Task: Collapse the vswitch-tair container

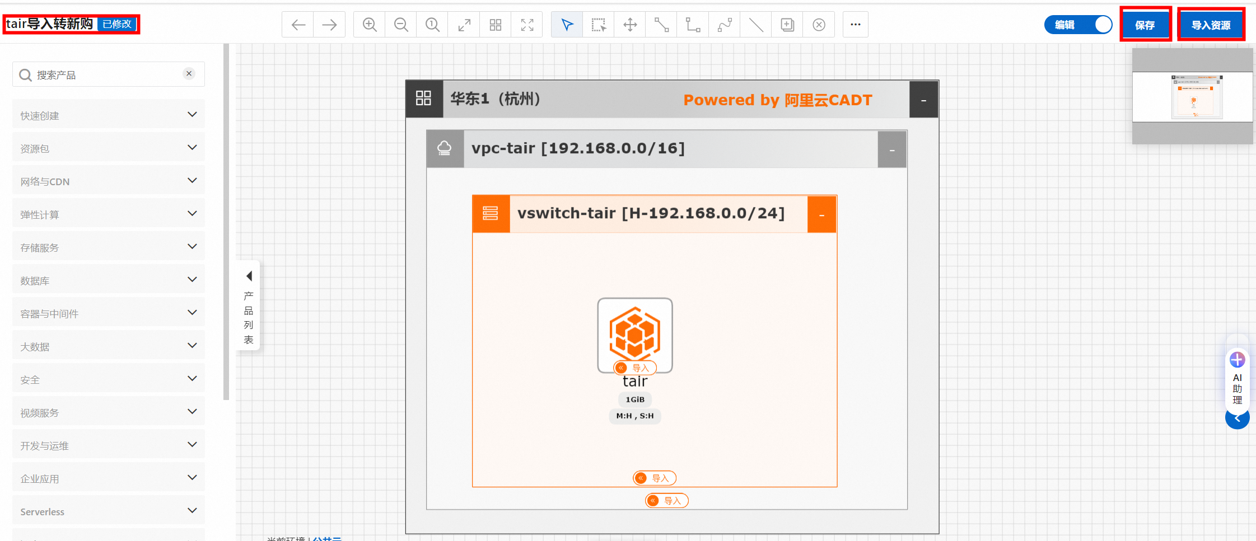Action: (x=821, y=214)
